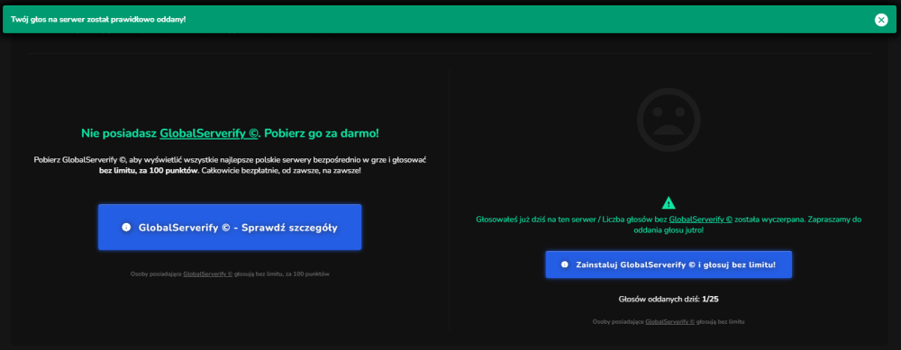Click the 'GlobalServerify © - Sprawdź szczegóły' button
The width and height of the screenshot is (901, 350).
(230, 228)
